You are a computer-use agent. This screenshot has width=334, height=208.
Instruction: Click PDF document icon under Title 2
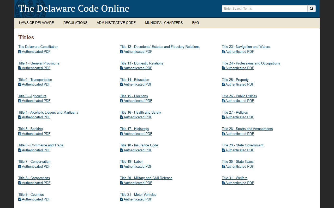pyautogui.click(x=20, y=84)
